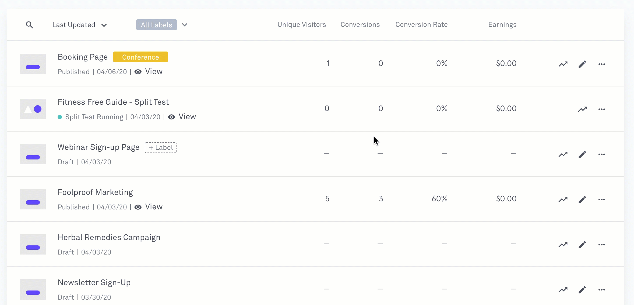Open the Booking Page title
The height and width of the screenshot is (305, 634).
click(83, 57)
